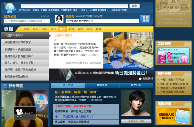Open blue headline 哇！范逸臣竟然會八國語言
Viewport: 194px width, 127px height.
click(74, 117)
